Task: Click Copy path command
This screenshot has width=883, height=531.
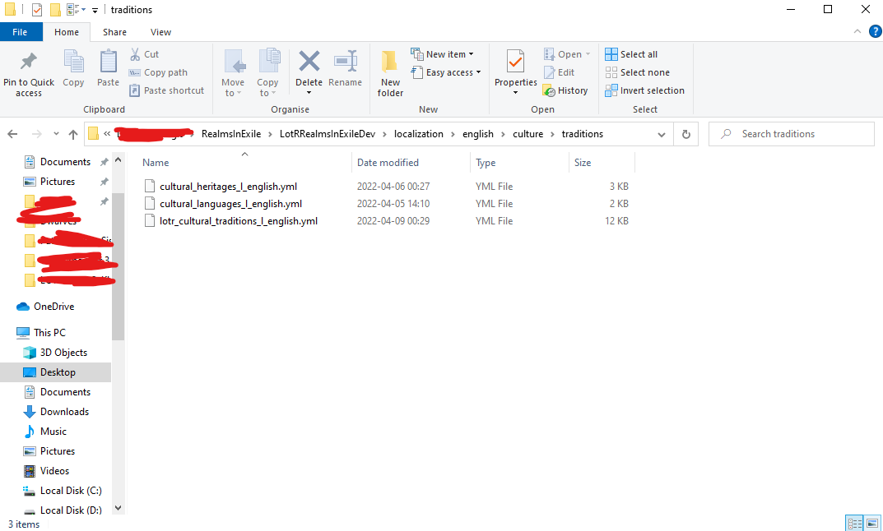Action: [x=158, y=72]
